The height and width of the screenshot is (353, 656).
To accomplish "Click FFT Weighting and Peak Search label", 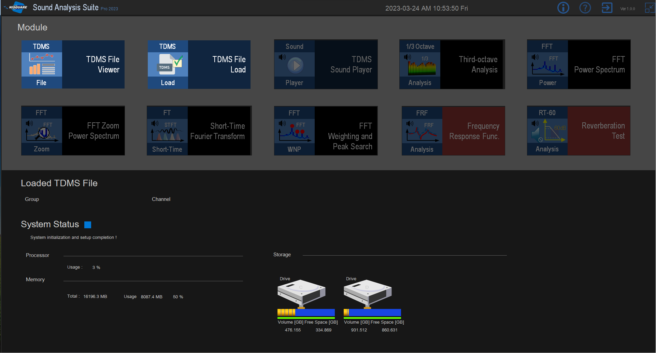I will pos(350,136).
